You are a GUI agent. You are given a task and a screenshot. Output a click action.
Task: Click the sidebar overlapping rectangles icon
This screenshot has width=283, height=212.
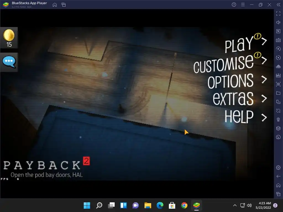pos(278,102)
